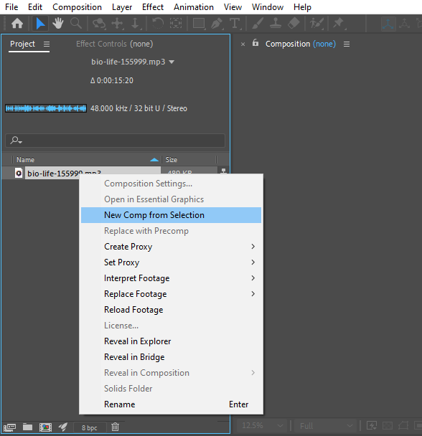Expand the bio-life-155999.mp3 dropdown arrow
Viewport: 422px width, 436px height.
point(172,62)
